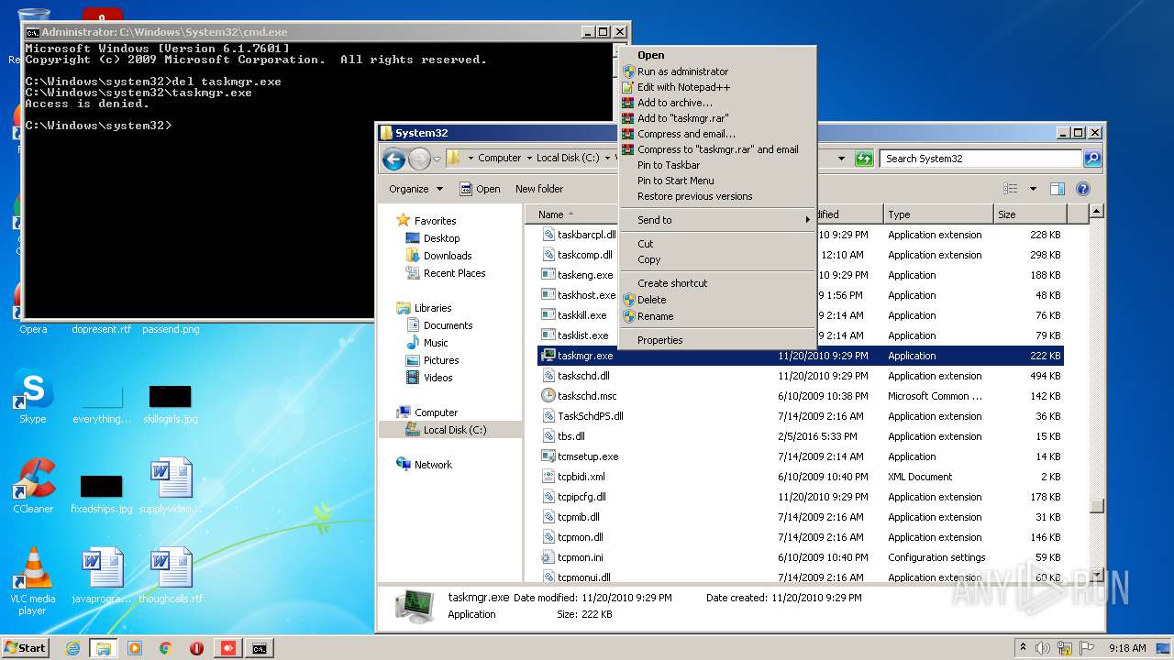Change view with the views icon
1174x660 pixels.
tap(1011, 189)
